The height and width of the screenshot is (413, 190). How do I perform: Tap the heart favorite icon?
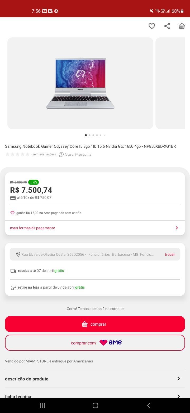pyautogui.click(x=152, y=26)
